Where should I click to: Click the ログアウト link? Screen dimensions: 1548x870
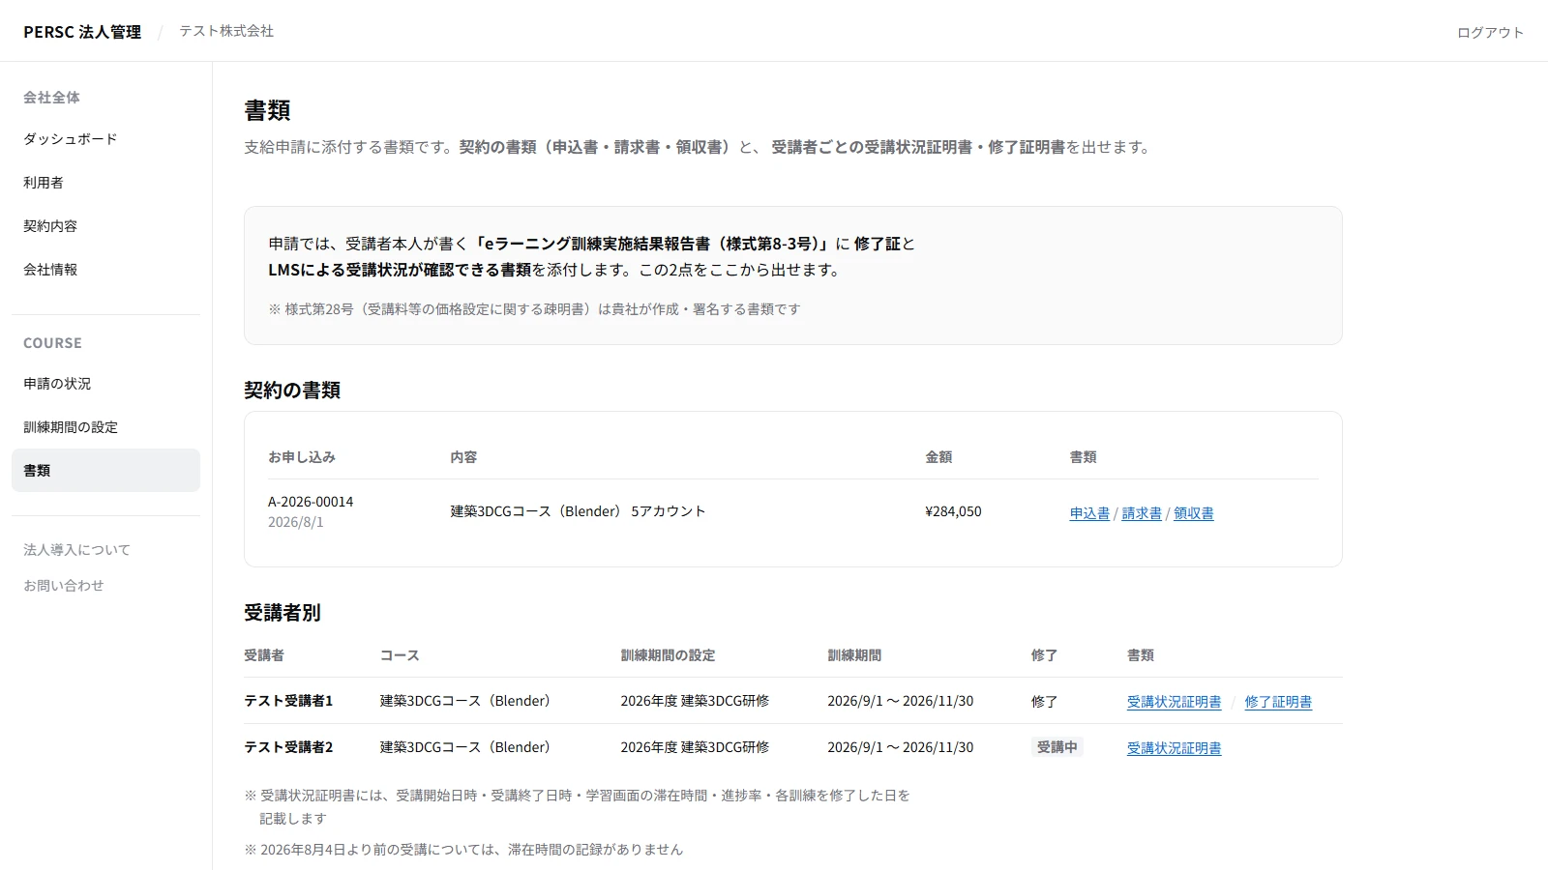click(1490, 32)
